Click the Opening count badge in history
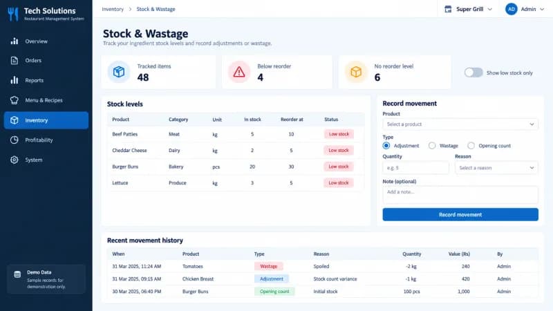 (x=274, y=292)
